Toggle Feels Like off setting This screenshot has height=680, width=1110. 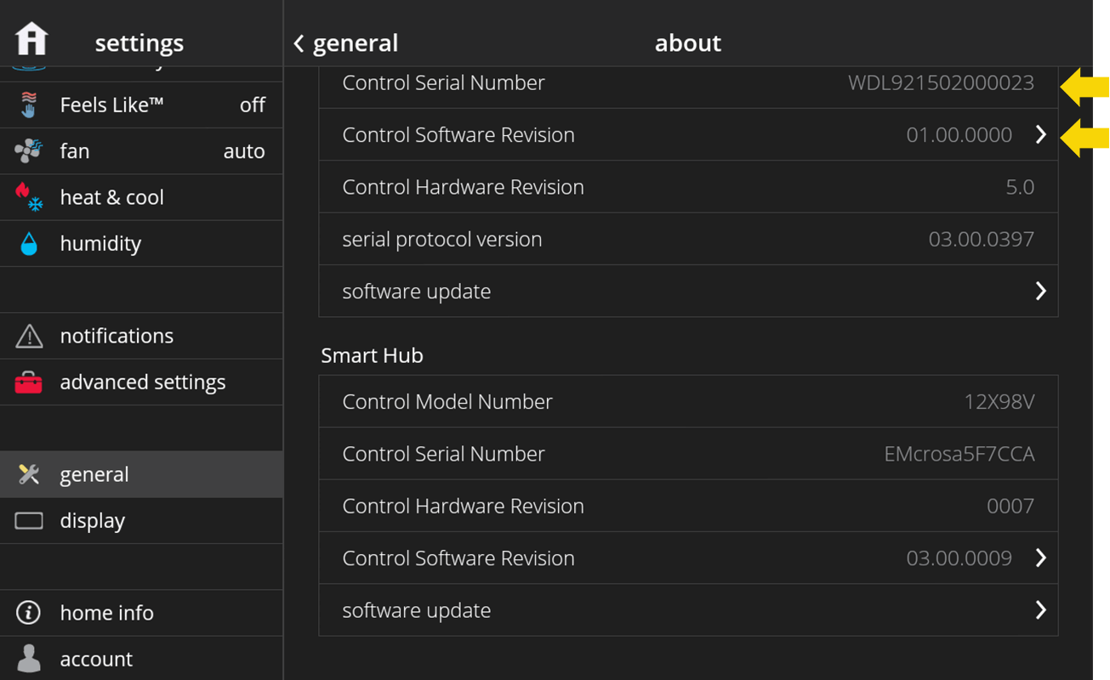pyautogui.click(x=252, y=105)
